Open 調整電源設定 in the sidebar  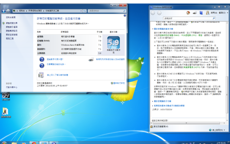pyautogui.click(x=11, y=31)
